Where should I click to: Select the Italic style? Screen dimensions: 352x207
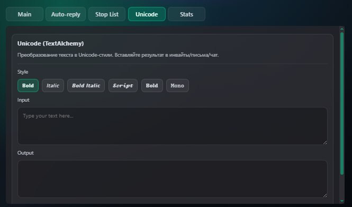53,86
